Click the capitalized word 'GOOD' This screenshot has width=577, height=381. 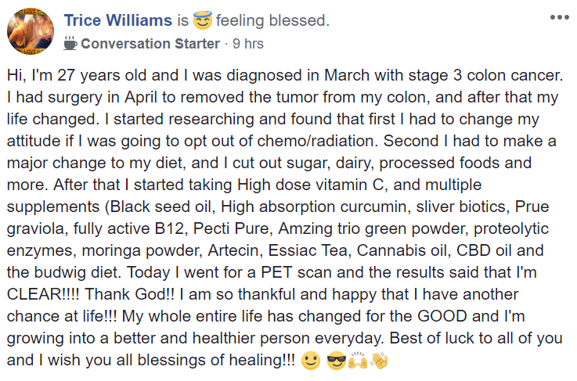click(442, 316)
